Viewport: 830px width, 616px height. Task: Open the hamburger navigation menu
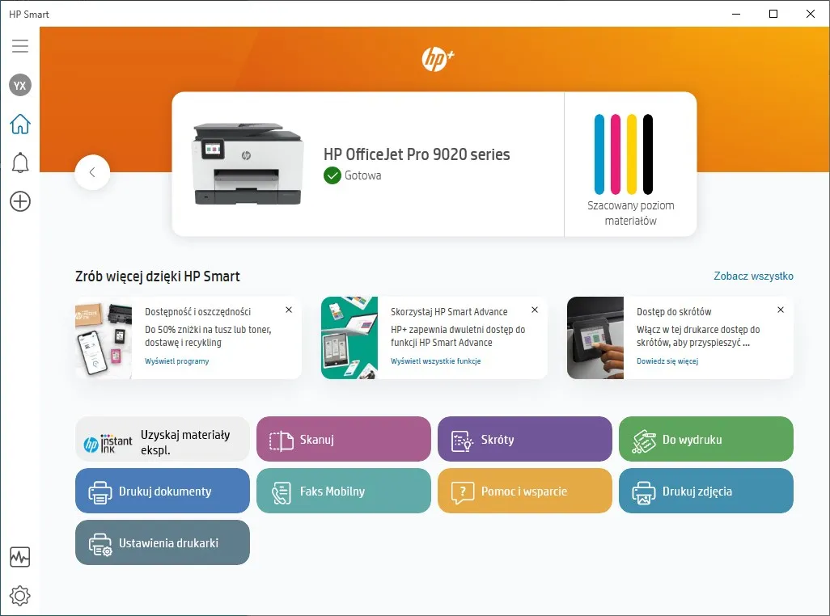(19, 46)
